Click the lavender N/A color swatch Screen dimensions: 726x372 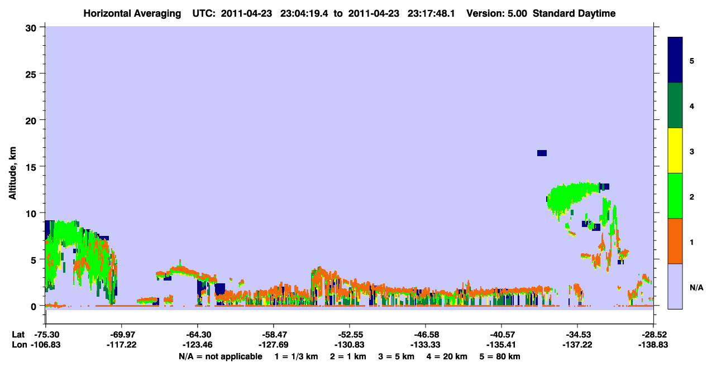pos(675,286)
